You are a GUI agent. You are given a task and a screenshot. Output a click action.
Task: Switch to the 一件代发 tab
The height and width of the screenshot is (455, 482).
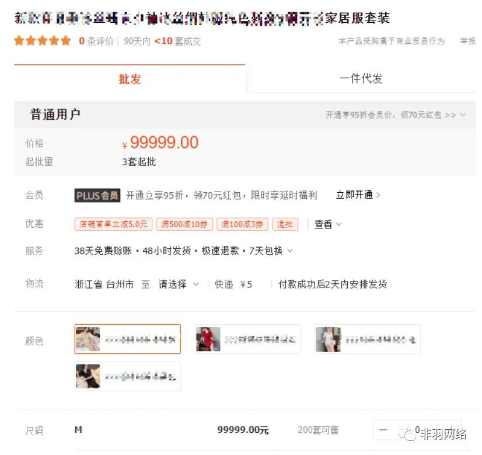pos(361,79)
